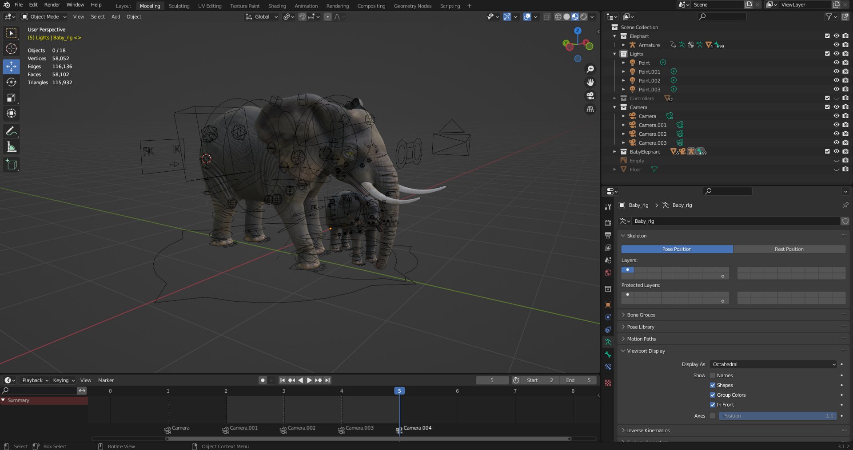Collapse the Skeleton panel
Screen dimensions: 853x450
[623, 236]
